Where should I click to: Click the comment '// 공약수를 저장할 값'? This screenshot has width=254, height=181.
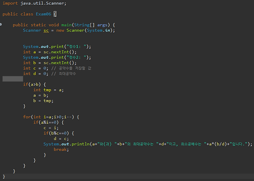tap(71, 68)
